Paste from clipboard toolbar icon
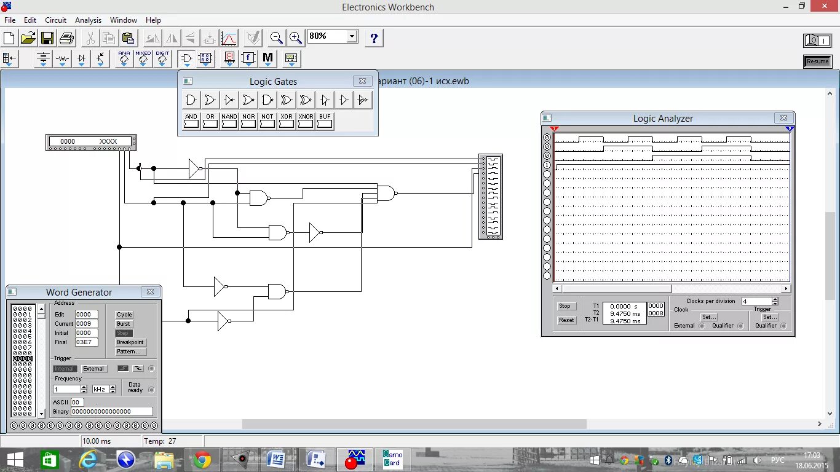Viewport: 840px width, 472px height. (128, 38)
